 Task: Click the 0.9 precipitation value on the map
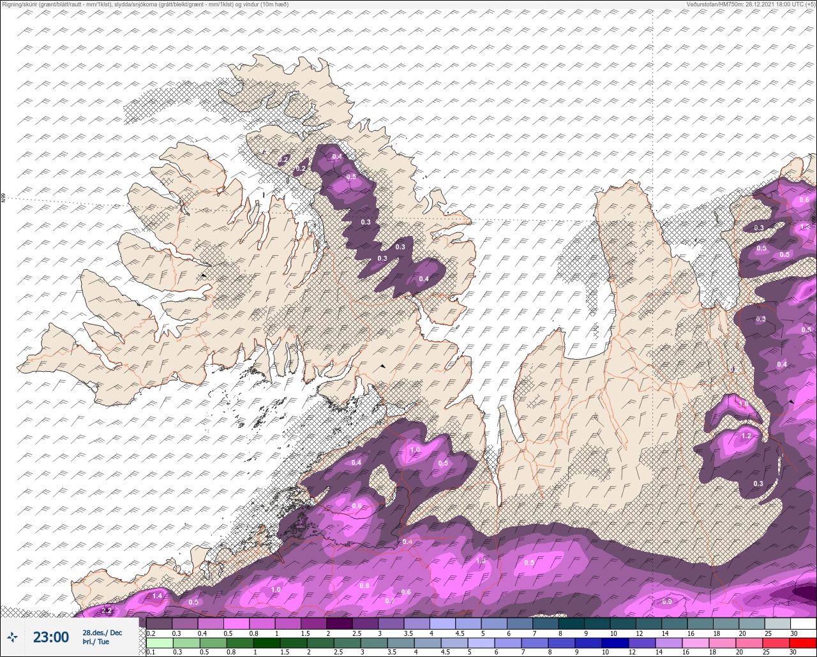666,602
